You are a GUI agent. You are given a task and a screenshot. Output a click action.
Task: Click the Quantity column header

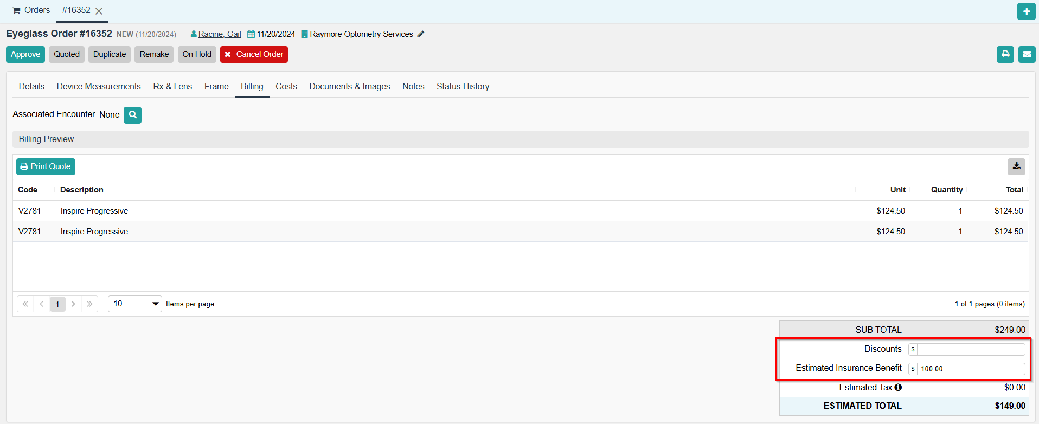point(947,190)
